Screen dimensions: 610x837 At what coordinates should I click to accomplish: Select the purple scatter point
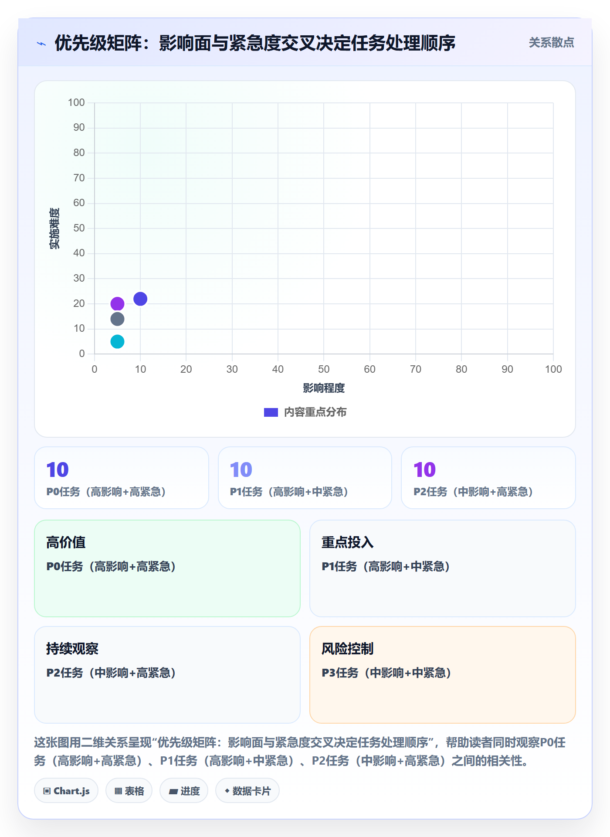pos(117,303)
